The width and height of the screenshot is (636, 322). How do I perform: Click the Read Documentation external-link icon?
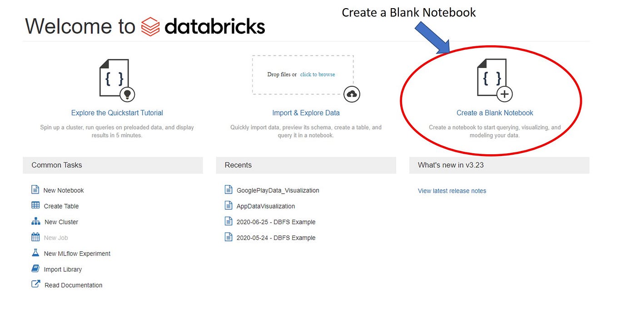(35, 284)
